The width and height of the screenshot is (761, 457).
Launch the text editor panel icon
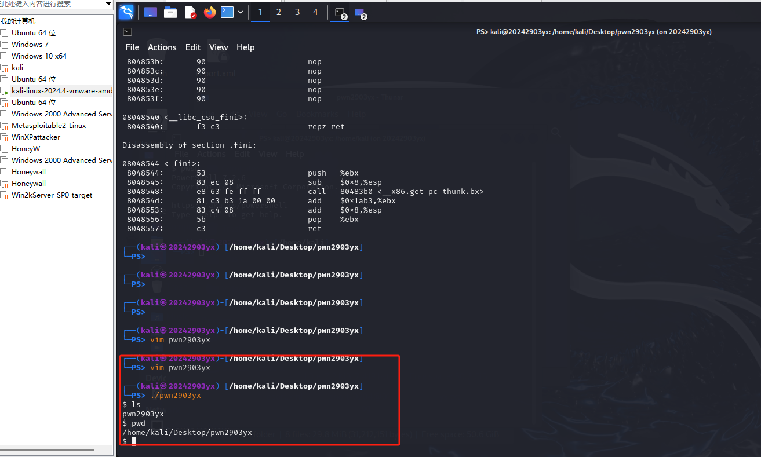coord(190,12)
